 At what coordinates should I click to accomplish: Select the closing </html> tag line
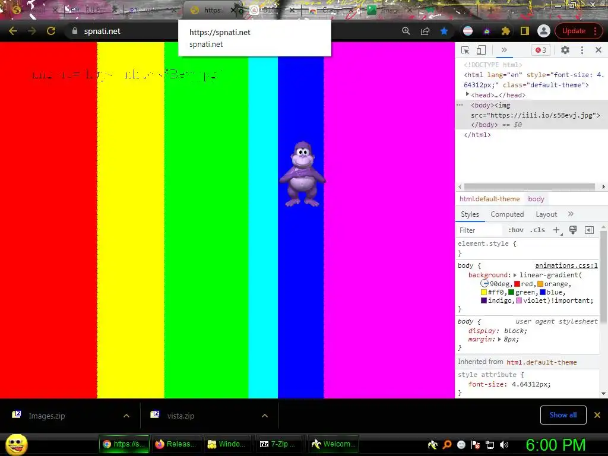click(477, 135)
